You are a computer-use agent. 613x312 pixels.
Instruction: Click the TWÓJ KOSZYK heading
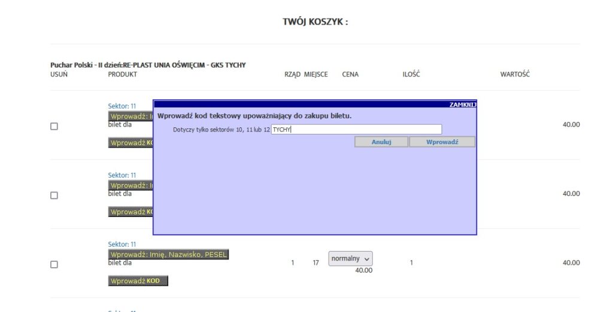pos(315,22)
